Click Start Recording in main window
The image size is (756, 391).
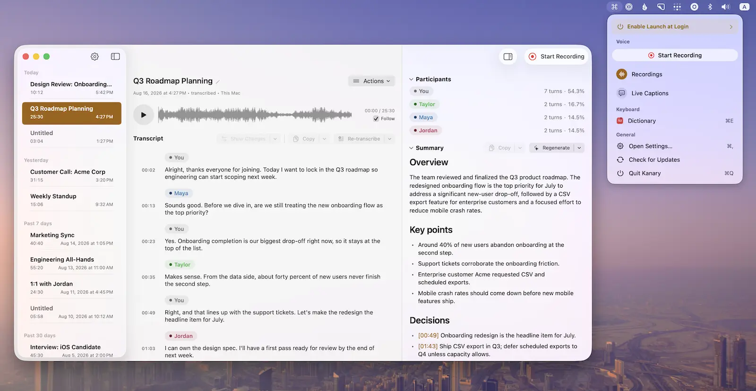tap(557, 56)
